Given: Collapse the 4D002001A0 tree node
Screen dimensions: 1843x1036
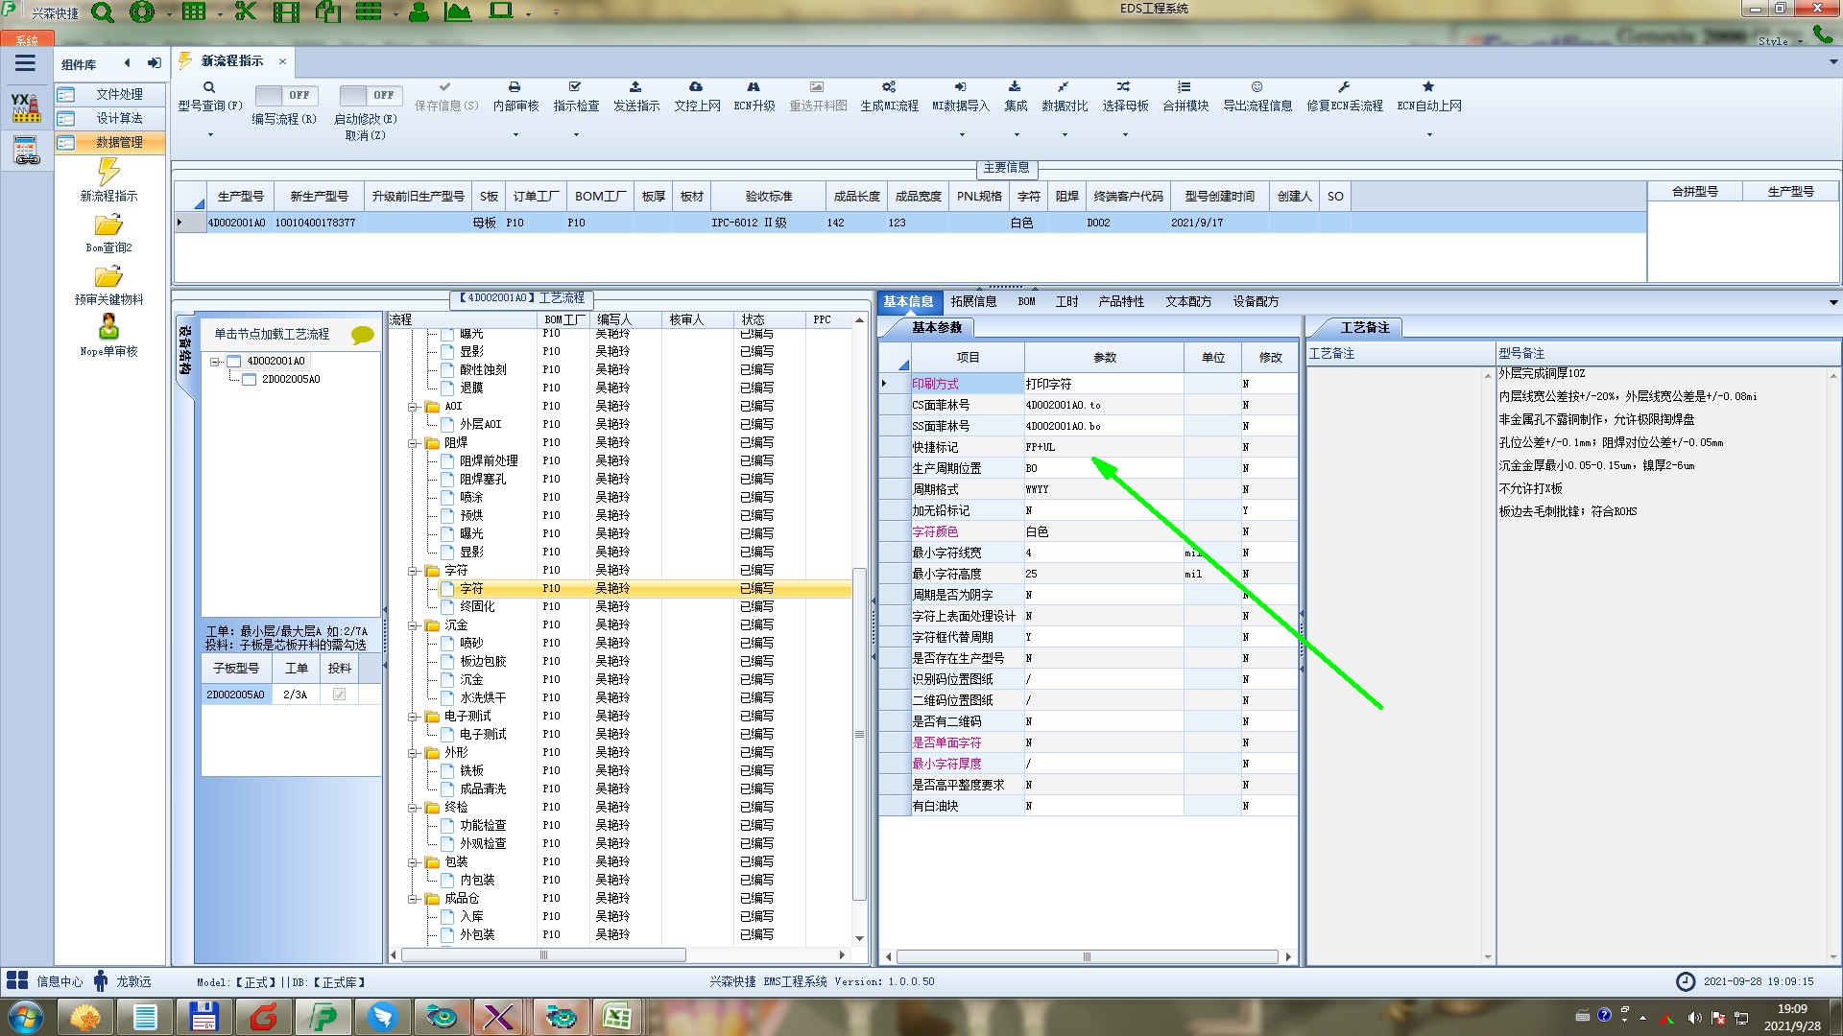Looking at the screenshot, I should tap(215, 362).
